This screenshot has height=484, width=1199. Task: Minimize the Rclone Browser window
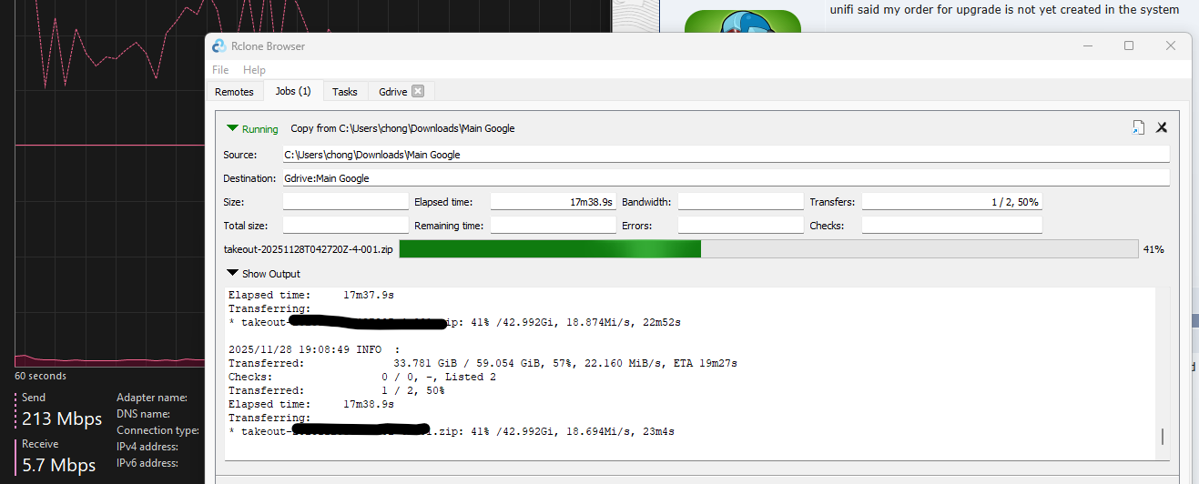pos(1087,46)
